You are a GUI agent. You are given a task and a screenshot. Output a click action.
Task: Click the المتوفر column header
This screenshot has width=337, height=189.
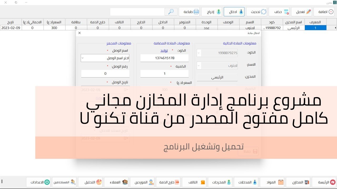185,22
